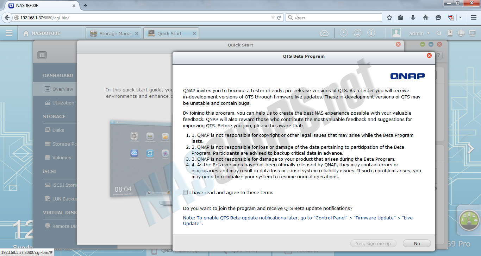Image resolution: width=481 pixels, height=256 pixels.
Task: Open the QTS search magnifier
Action: pos(439,33)
